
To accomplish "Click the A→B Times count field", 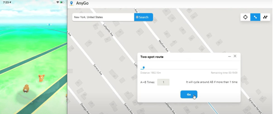I will 163,82.
